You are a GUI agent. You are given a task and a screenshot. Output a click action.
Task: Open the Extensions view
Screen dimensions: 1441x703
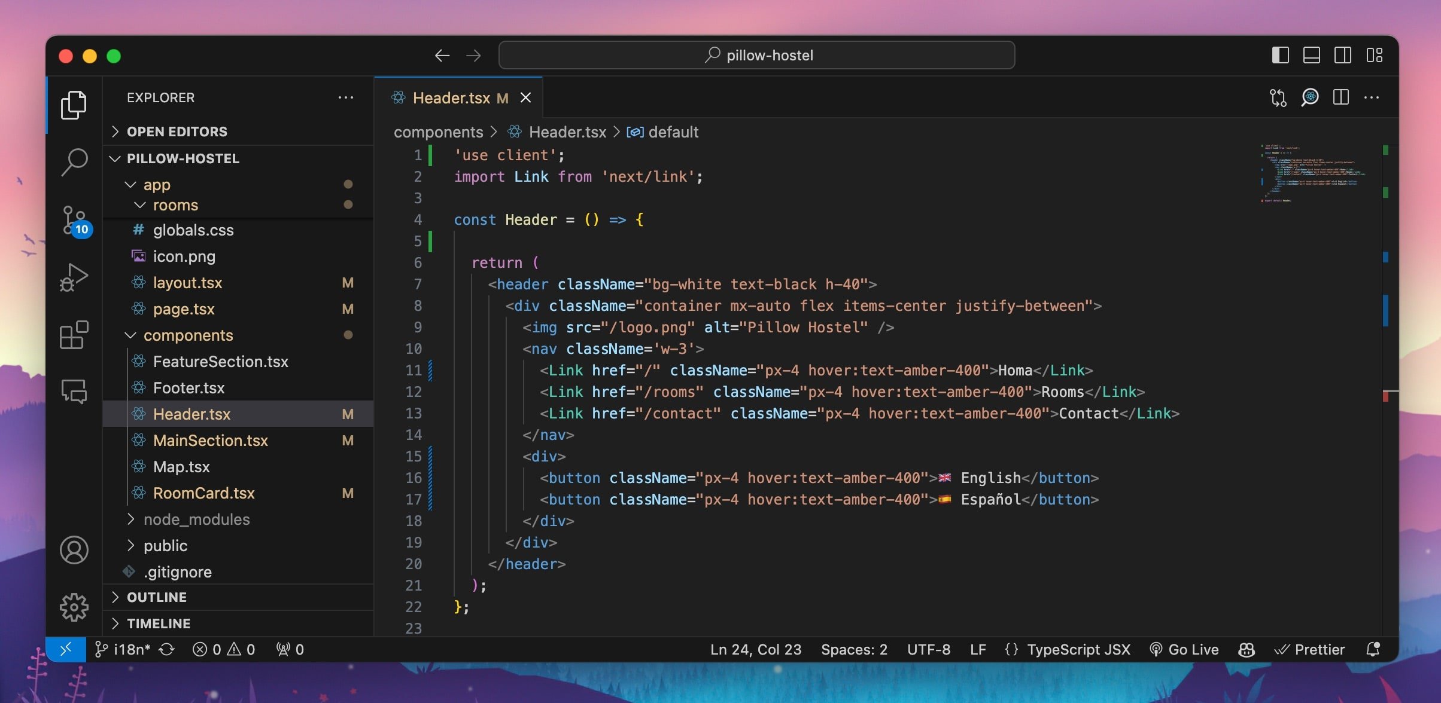click(x=74, y=335)
